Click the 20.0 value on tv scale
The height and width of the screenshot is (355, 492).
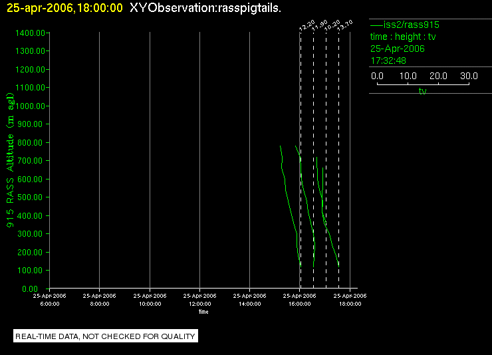tap(438, 76)
